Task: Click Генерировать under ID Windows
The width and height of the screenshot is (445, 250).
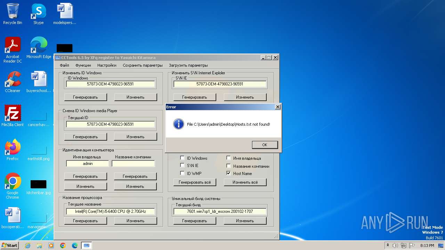Action: 86,97
